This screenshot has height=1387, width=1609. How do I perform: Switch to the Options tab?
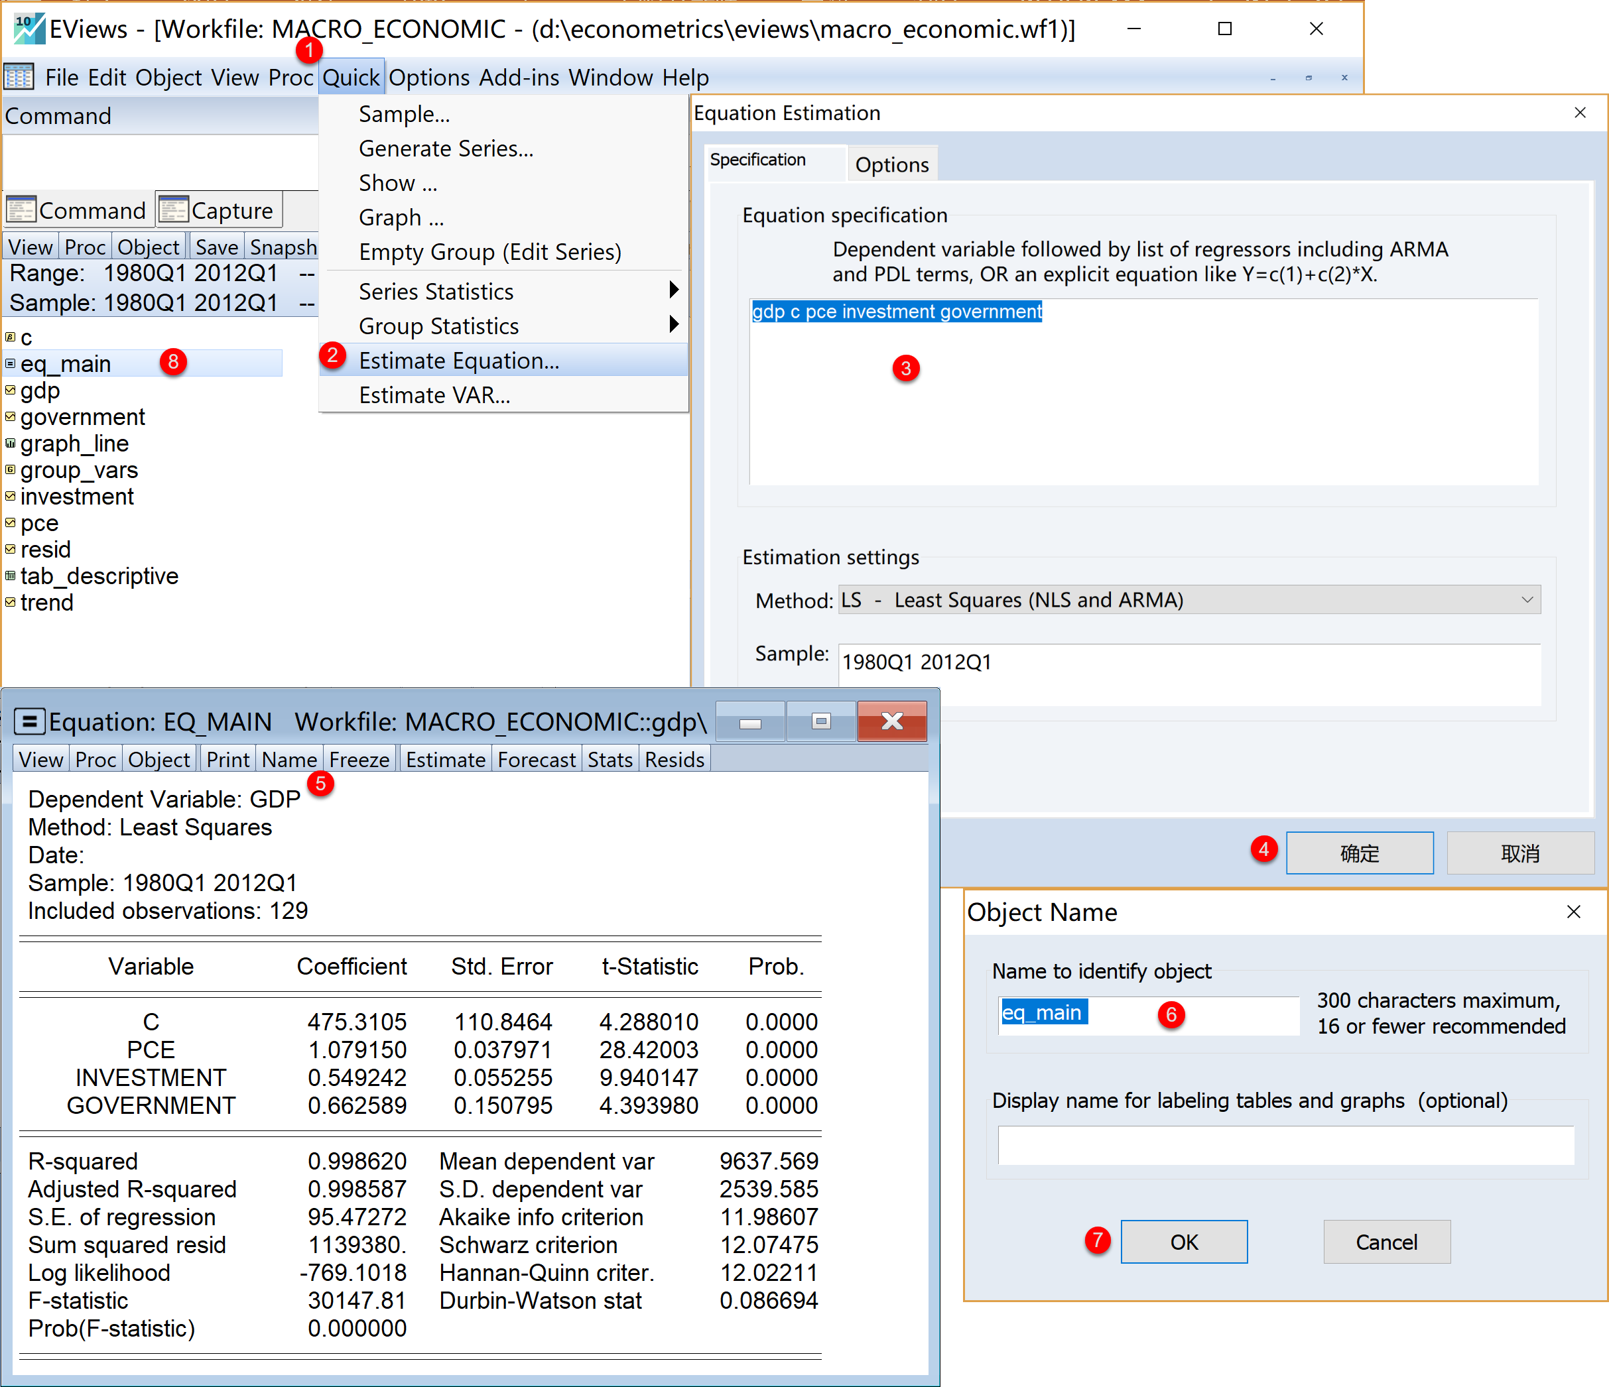pos(891,164)
